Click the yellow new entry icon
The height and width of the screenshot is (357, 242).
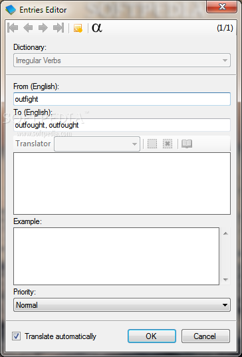78,28
